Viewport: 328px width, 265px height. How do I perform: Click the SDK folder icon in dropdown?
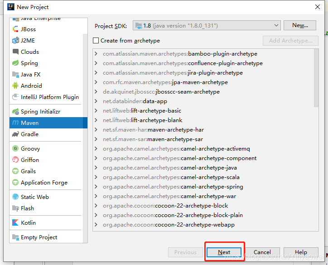click(139, 26)
